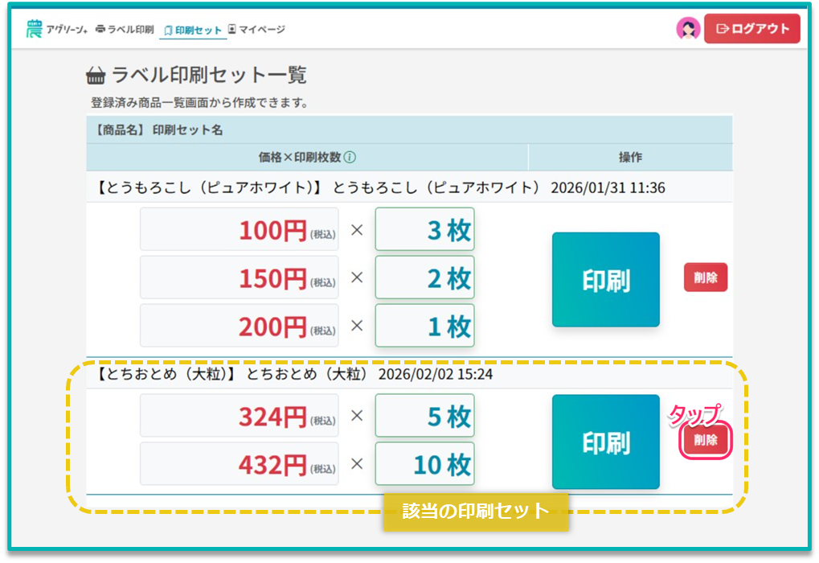819x563 pixels.
Task: Go to マイページ in the navigation bar
Action: pyautogui.click(x=256, y=30)
